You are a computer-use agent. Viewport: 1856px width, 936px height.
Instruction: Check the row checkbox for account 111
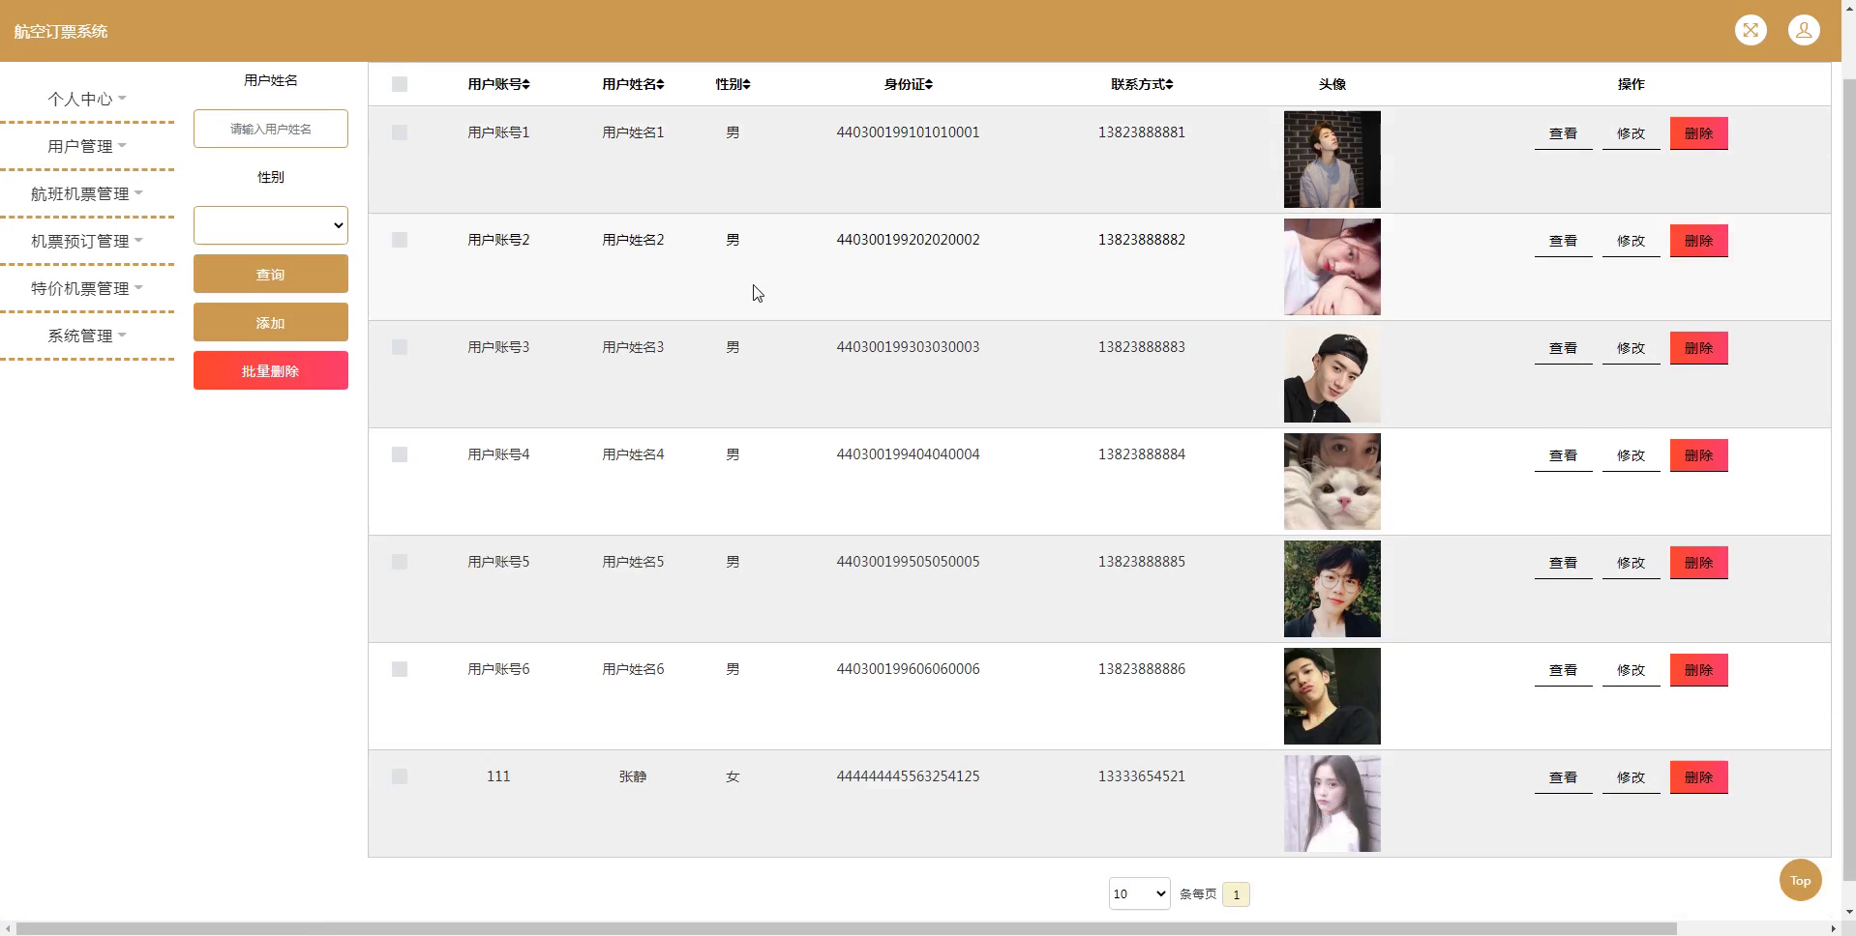(400, 776)
